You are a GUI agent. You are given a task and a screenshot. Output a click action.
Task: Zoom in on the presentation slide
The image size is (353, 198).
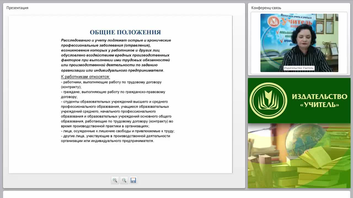click(x=115, y=180)
